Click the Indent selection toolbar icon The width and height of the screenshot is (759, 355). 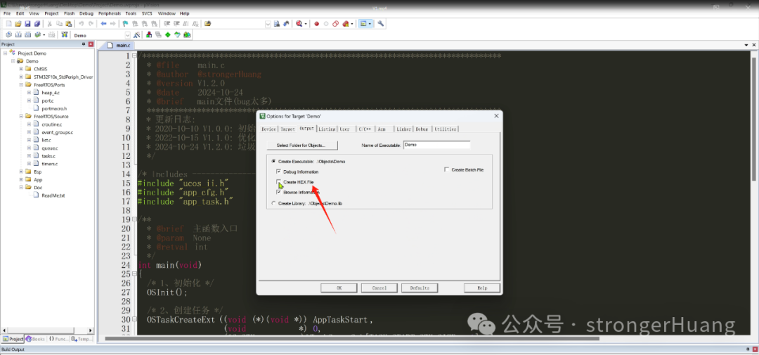[x=167, y=24]
